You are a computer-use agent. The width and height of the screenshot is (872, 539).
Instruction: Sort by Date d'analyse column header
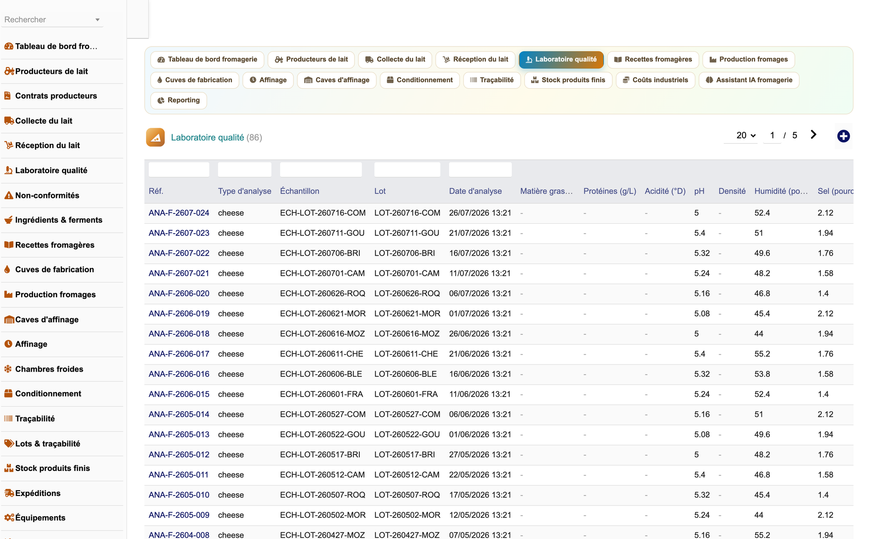475,191
